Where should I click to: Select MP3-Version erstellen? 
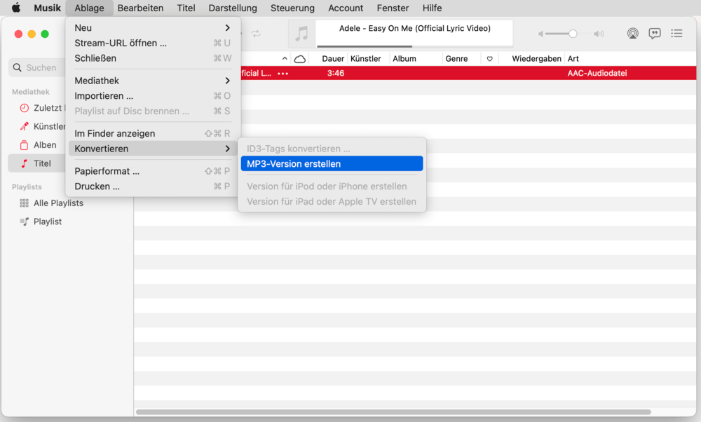point(332,163)
